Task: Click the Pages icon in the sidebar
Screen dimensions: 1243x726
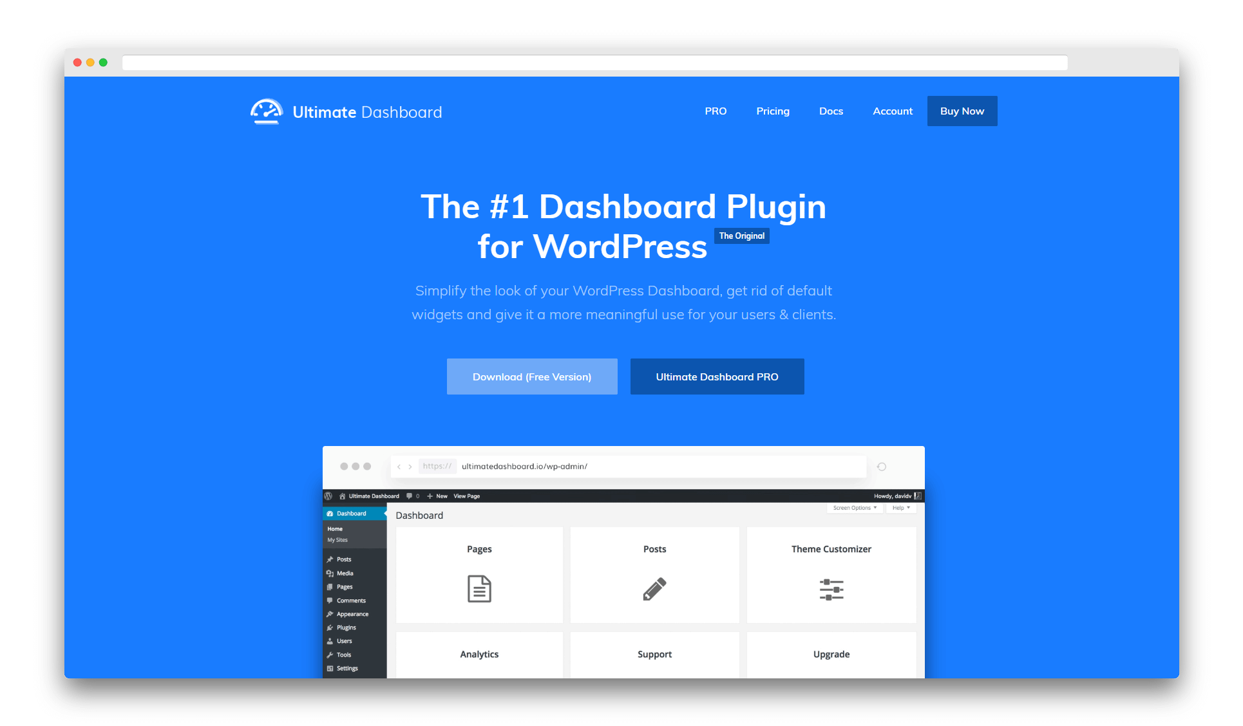Action: coord(330,587)
